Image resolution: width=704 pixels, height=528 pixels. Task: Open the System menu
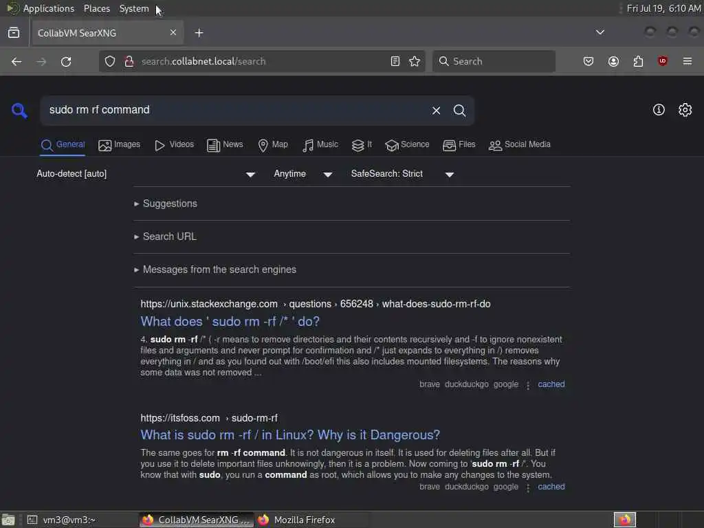pyautogui.click(x=134, y=8)
